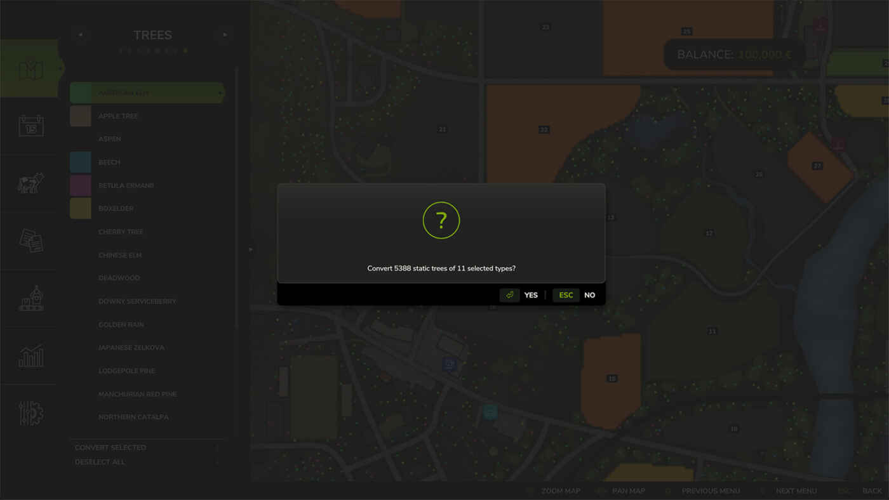Viewport: 889px width, 500px height.
Task: Go to next page right of Trees
Action: point(224,36)
